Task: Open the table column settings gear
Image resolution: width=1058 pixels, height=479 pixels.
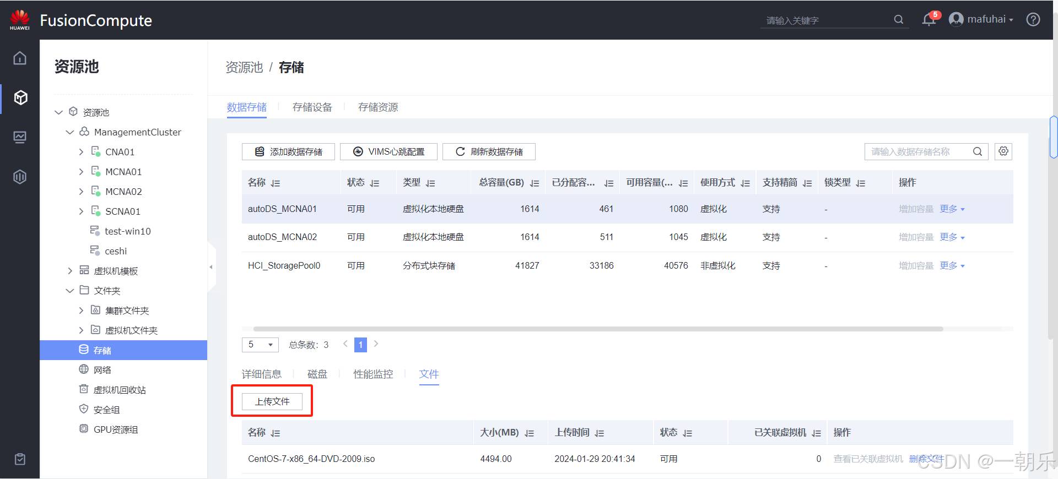Action: tap(1003, 151)
